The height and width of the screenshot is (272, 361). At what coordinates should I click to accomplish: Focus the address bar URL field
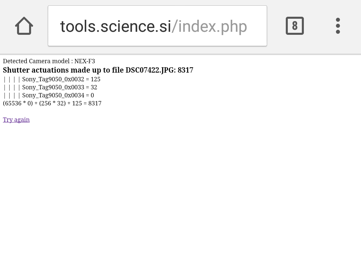coord(157,26)
